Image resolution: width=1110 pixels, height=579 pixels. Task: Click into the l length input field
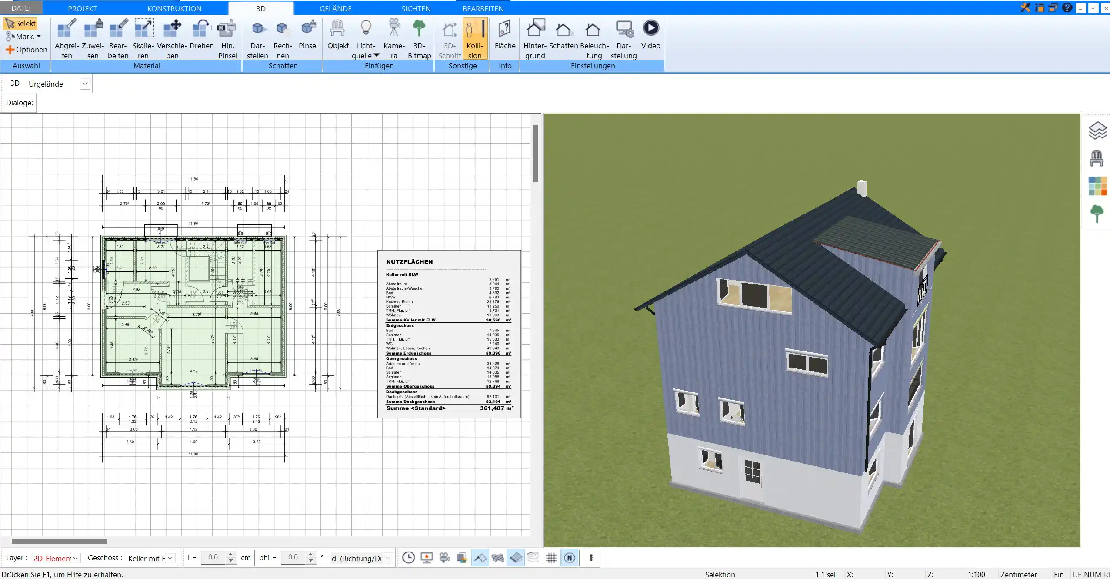pyautogui.click(x=213, y=558)
